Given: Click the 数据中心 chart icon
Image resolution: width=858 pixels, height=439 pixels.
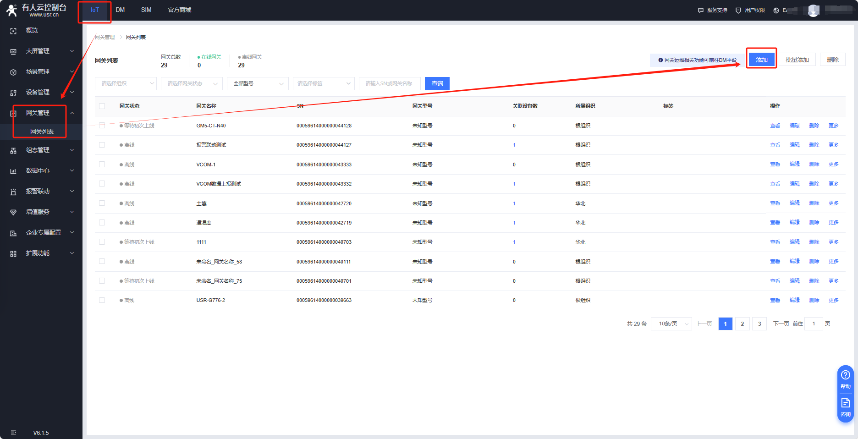Looking at the screenshot, I should 13,171.
